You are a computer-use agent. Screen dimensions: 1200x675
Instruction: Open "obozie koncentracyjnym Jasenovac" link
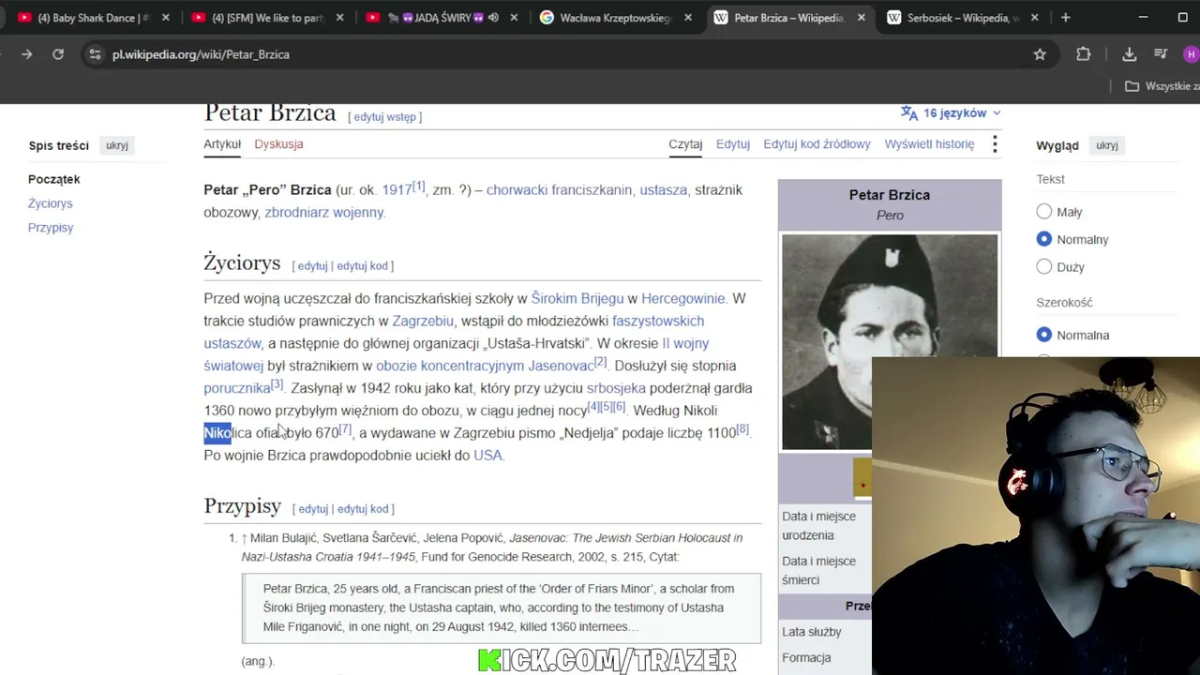485,367
